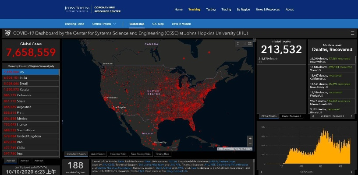Switch to the Global Recovered tab

pyautogui.click(x=291, y=116)
